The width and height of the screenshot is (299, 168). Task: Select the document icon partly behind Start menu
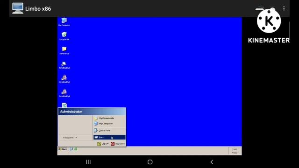[64, 105]
